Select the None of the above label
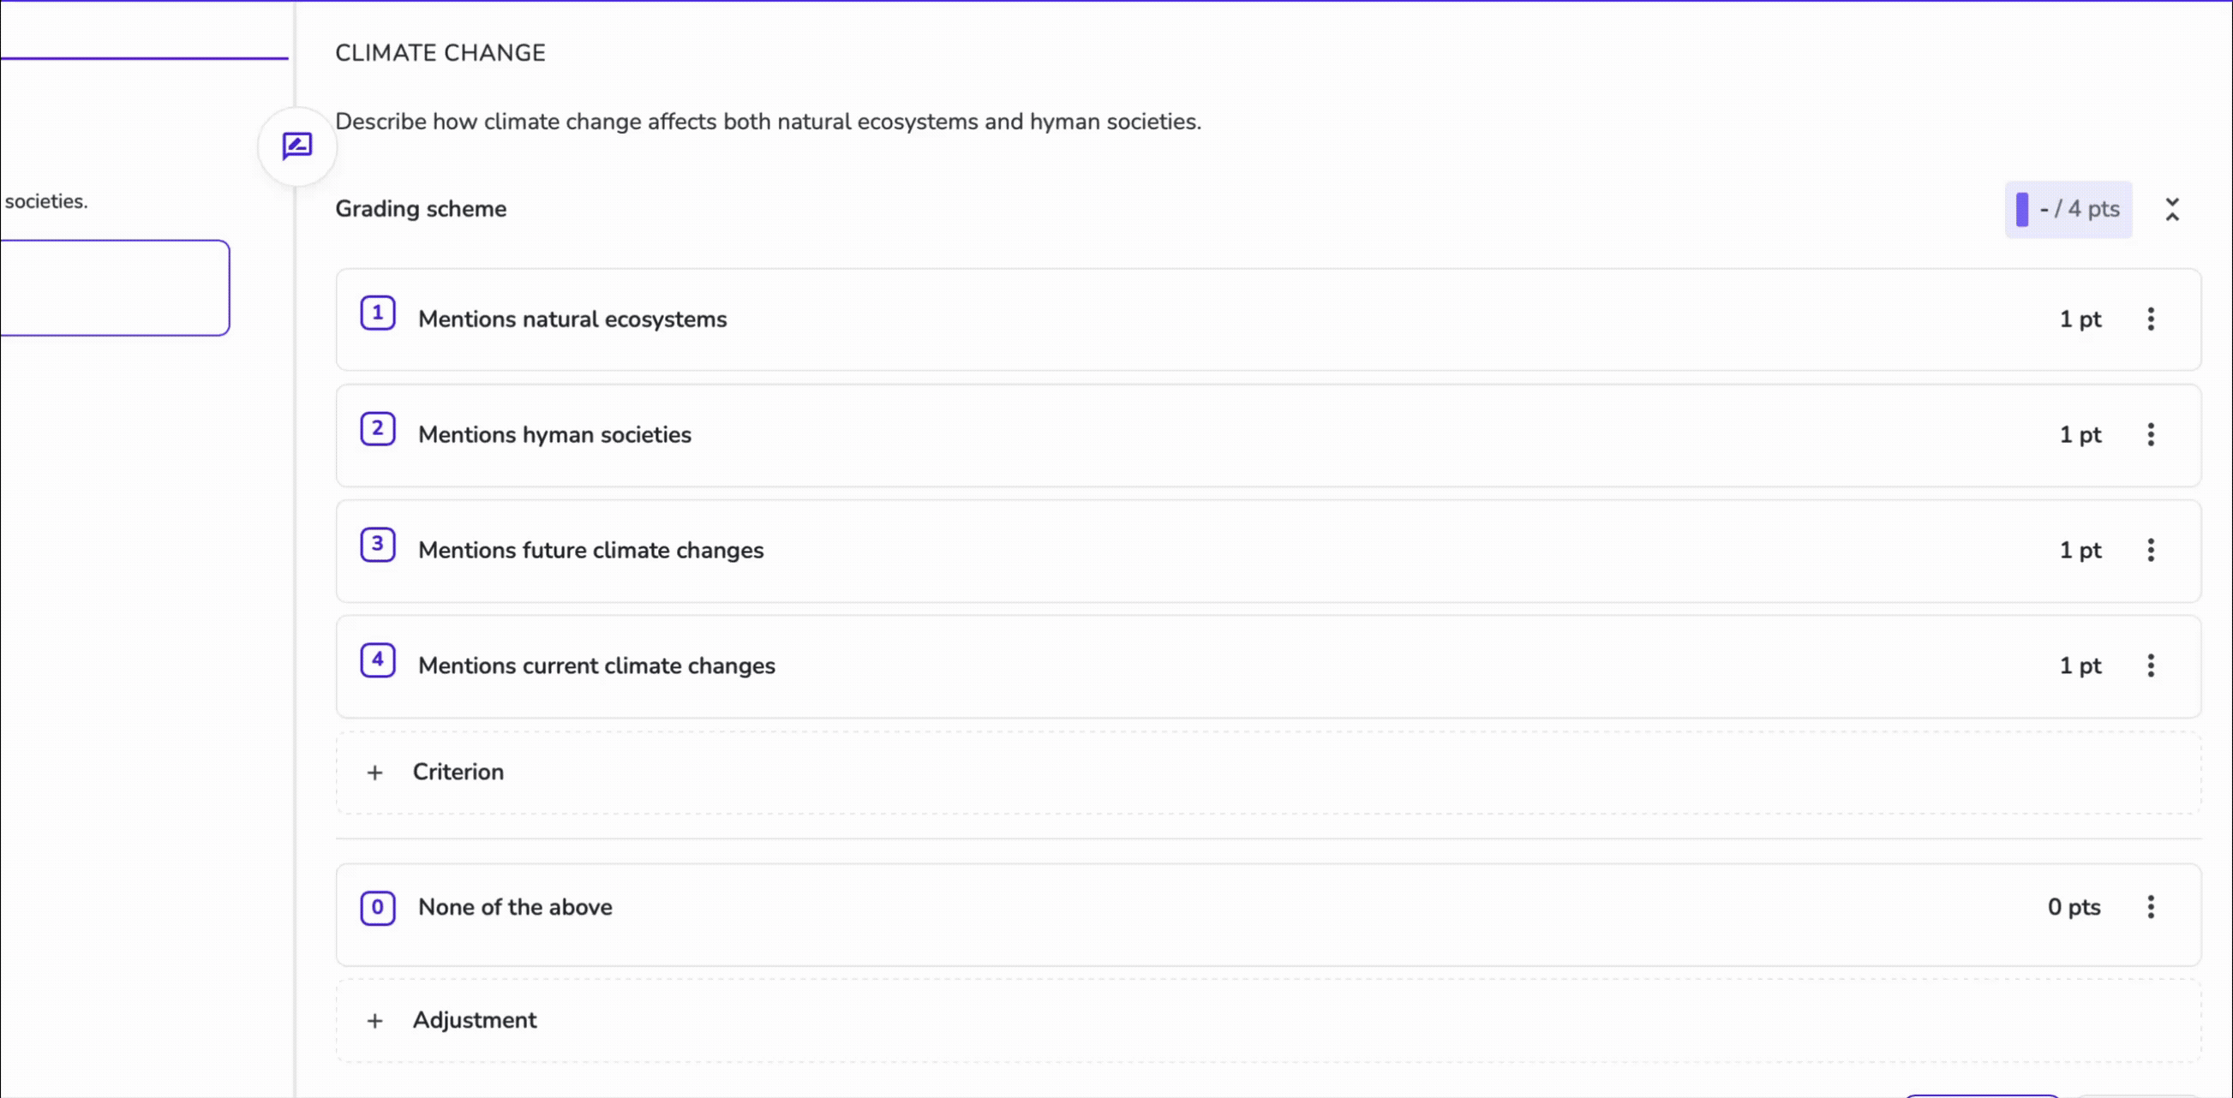This screenshot has width=2233, height=1098. coord(515,906)
